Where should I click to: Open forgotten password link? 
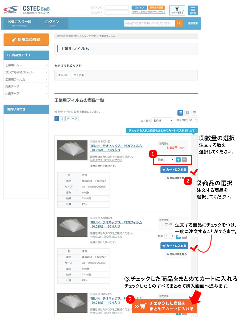pyautogui.click(x=148, y=12)
